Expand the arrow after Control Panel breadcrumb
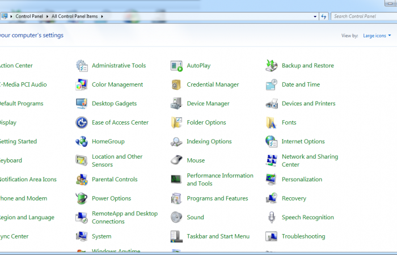Image resolution: width=397 pixels, height=255 pixels. [x=47, y=16]
